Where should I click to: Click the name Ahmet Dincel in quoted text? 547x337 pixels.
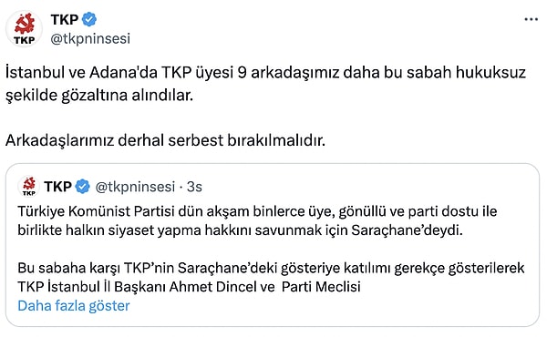tap(213, 287)
